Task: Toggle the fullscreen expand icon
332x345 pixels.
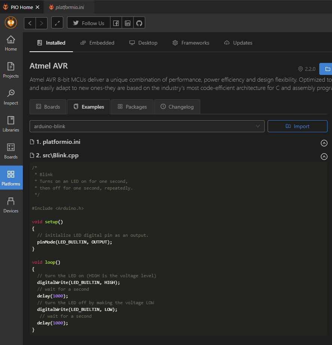Action: tap(57, 23)
